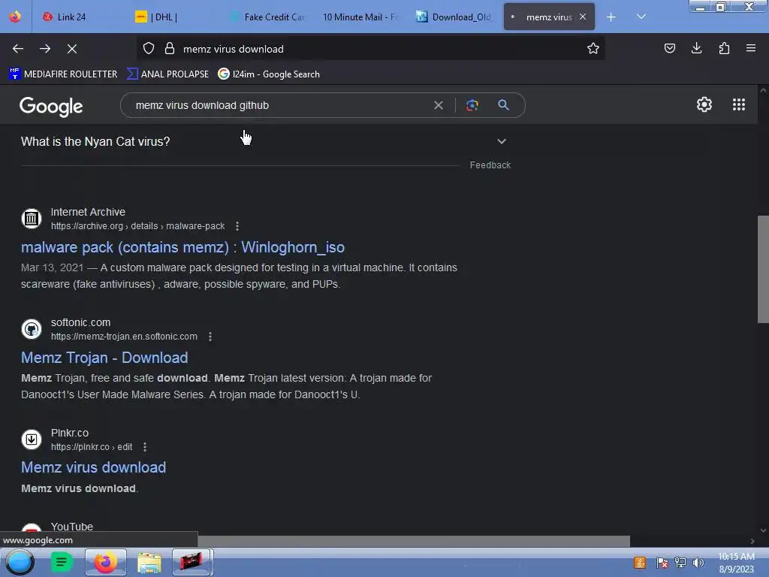769x577 pixels.
Task: Click the horizontal page scrollbar
Action: click(414, 541)
